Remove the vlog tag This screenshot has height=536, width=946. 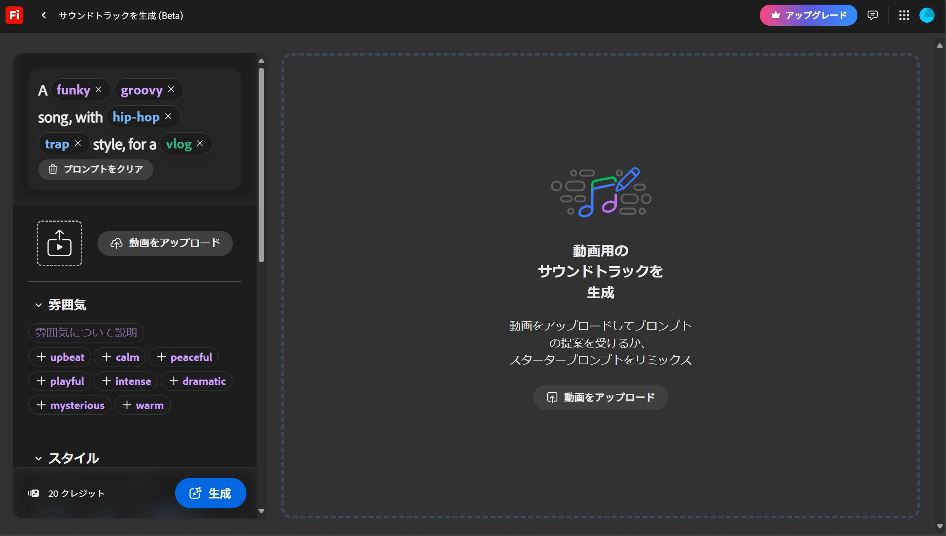tap(200, 143)
